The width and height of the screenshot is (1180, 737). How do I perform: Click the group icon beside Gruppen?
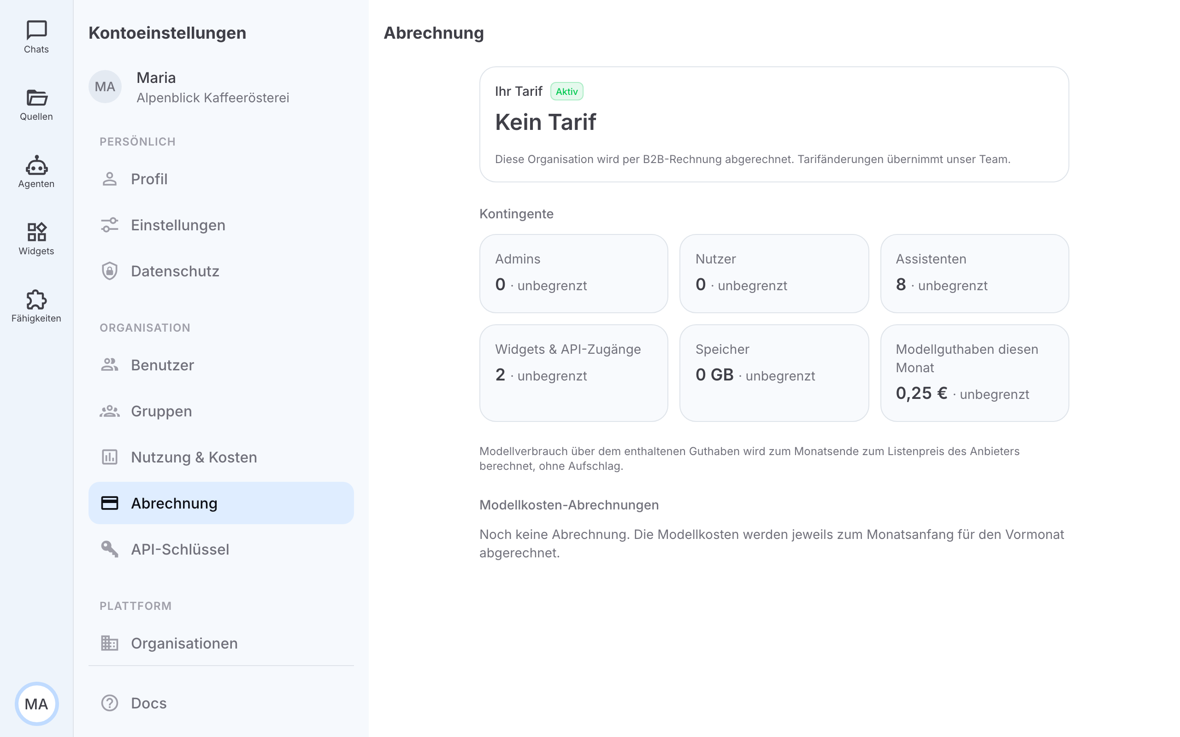pyautogui.click(x=110, y=411)
